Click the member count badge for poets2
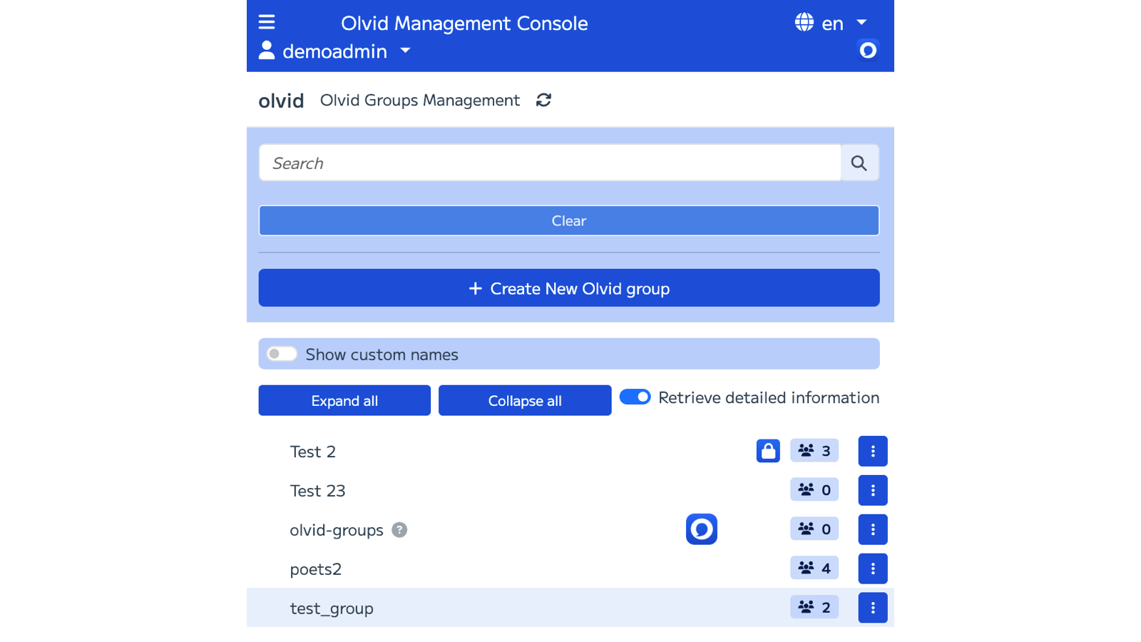Viewport: 1141px width, 642px height. (814, 568)
